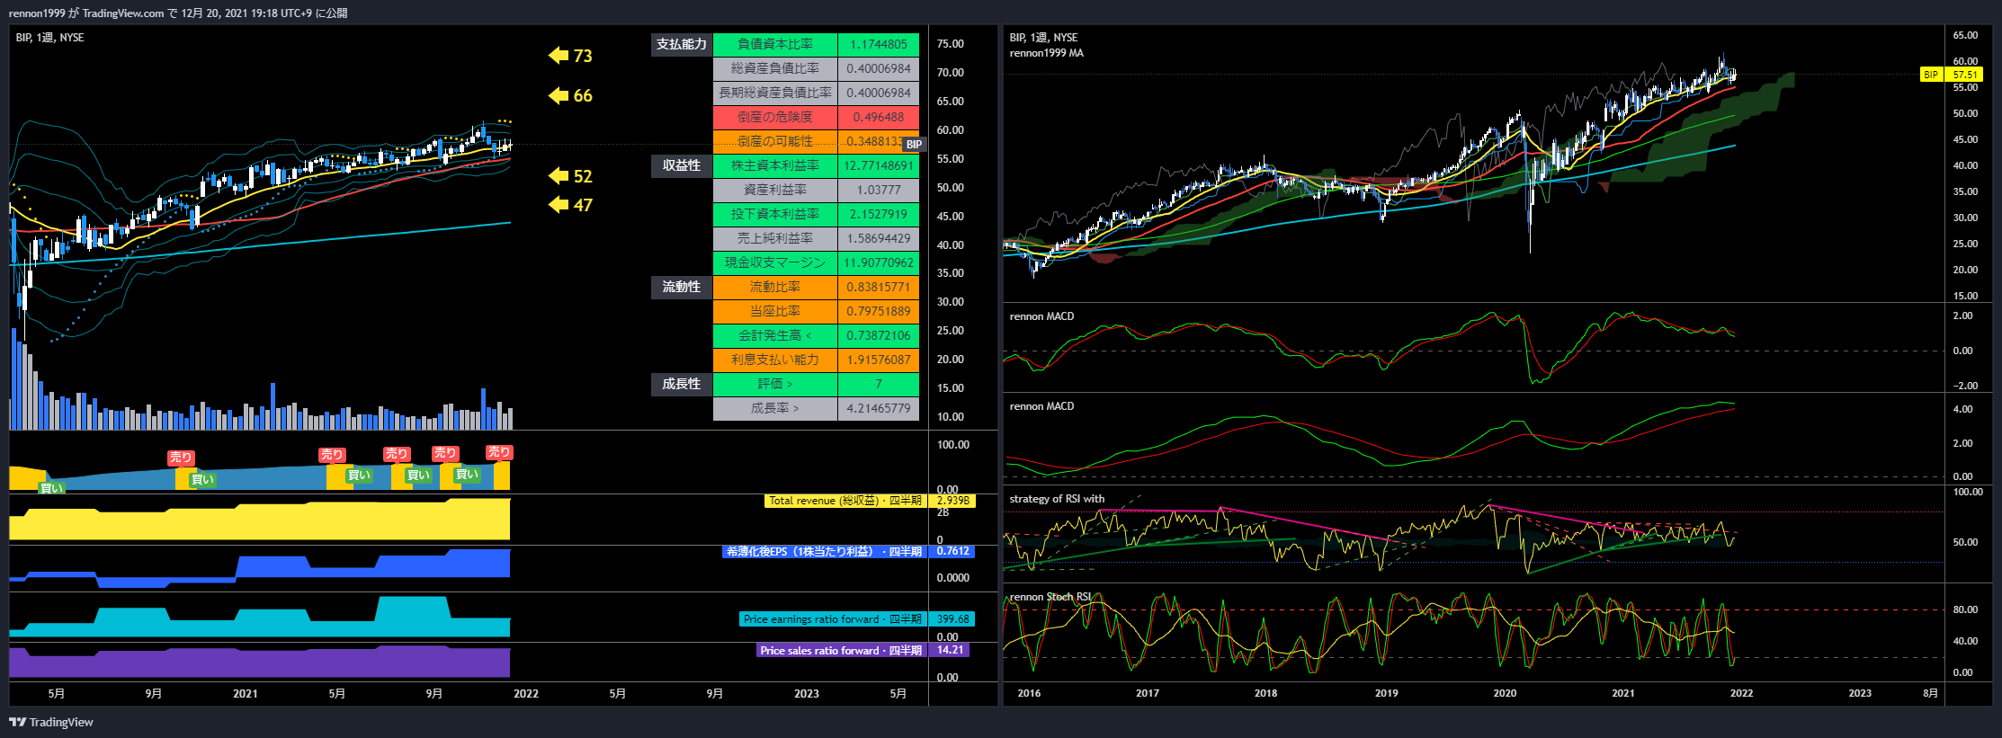2002x738 pixels.
Task: Click the 2016 label on the time axis
Action: click(1029, 693)
